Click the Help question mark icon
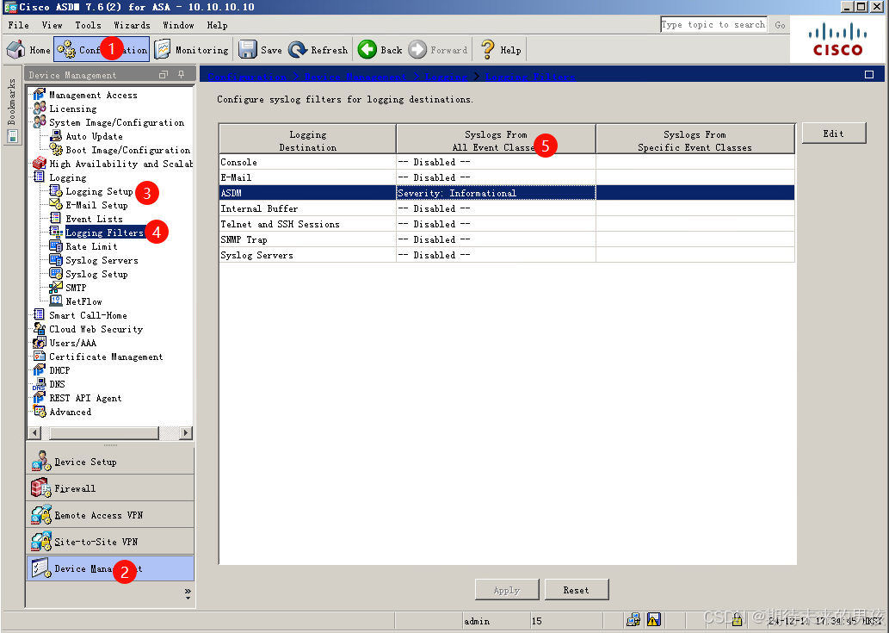This screenshot has width=889, height=633. coord(488,49)
